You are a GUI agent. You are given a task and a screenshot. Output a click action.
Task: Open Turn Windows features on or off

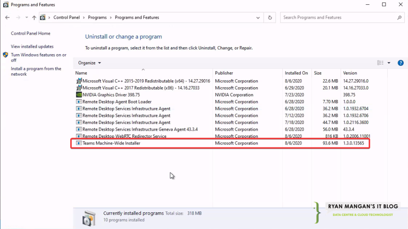39,57
